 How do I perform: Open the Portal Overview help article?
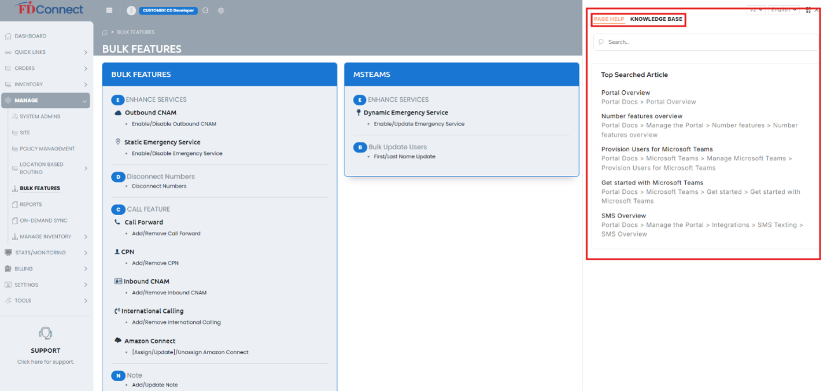(626, 93)
